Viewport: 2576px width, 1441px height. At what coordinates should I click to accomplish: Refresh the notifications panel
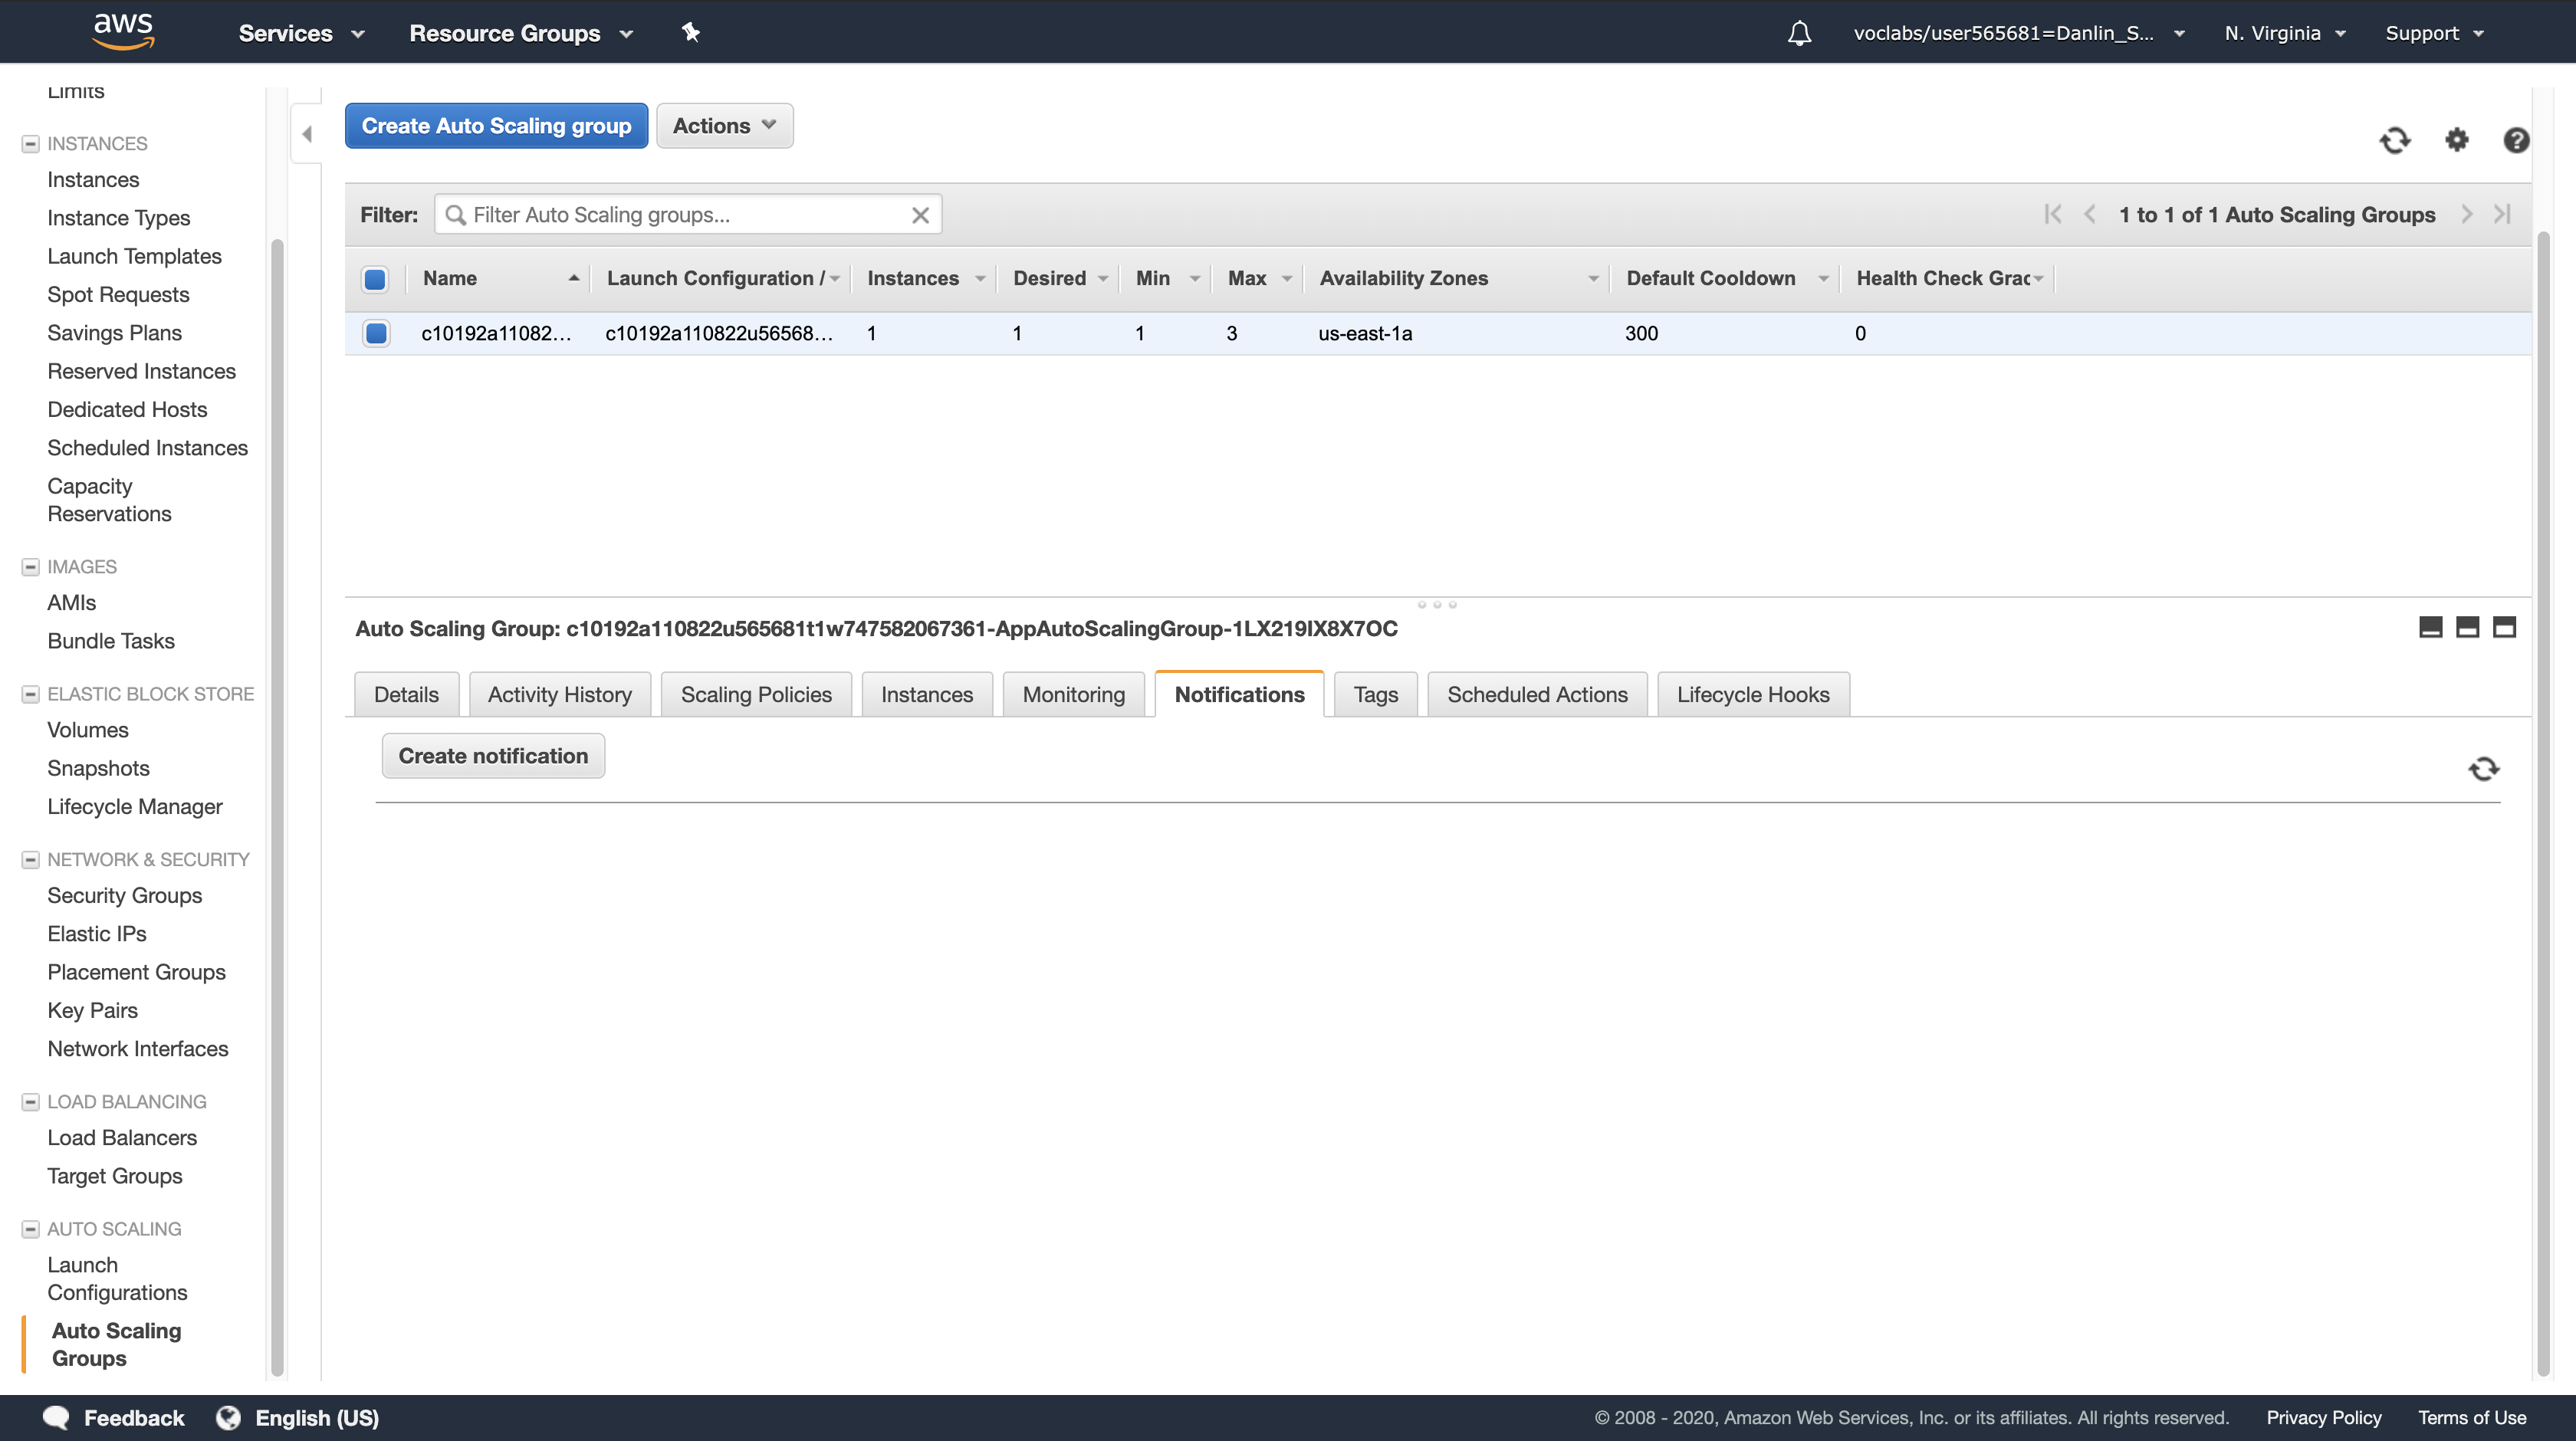pyautogui.click(x=2483, y=768)
